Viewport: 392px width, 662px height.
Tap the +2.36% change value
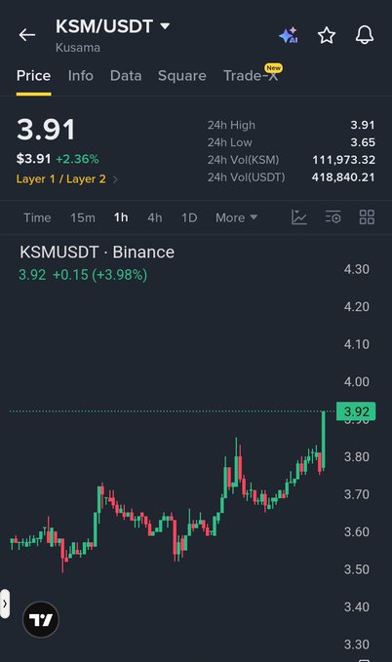[x=77, y=159]
